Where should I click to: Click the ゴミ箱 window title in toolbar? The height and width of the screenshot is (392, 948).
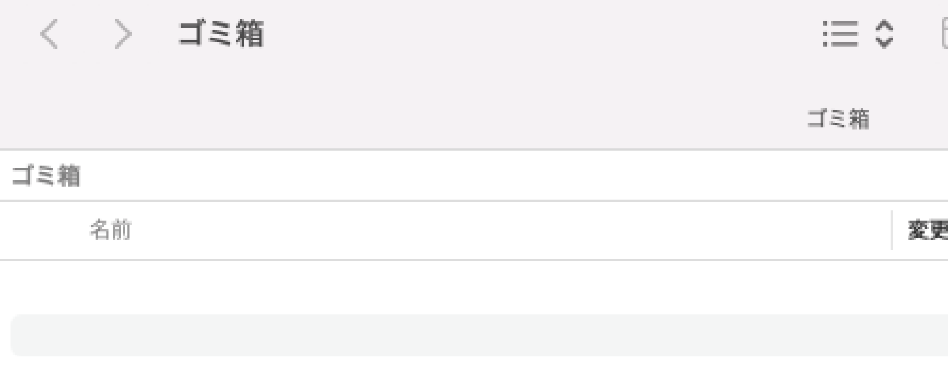221,34
